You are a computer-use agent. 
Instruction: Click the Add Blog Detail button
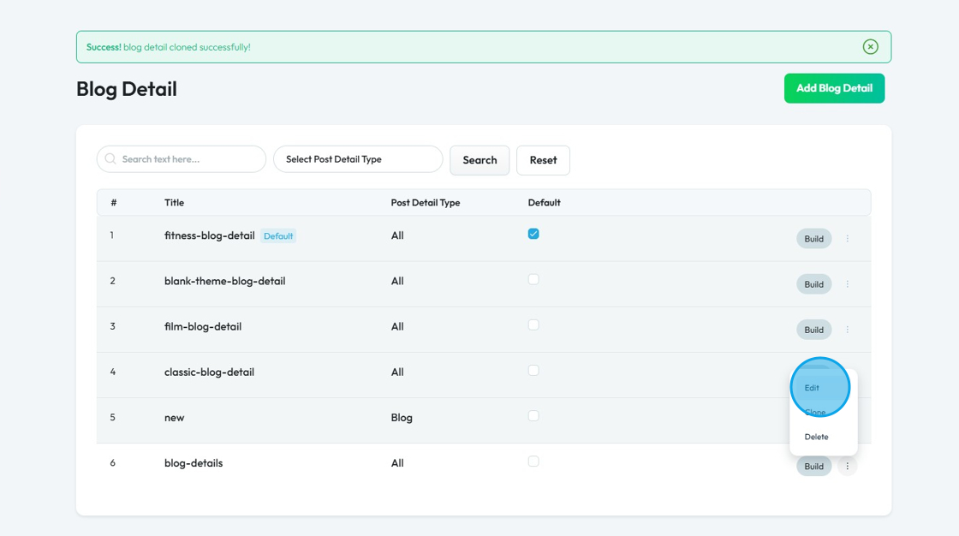coord(834,88)
